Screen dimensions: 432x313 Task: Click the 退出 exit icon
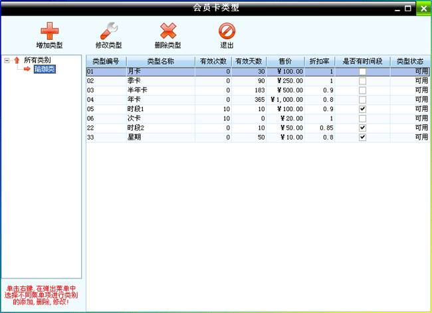pos(227,31)
